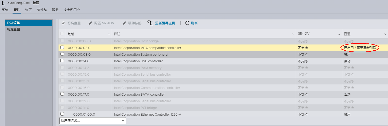Viewport: 388px width, 126px height.
Task: Select 电源管理 in the left sidebar
Action: 14,29
